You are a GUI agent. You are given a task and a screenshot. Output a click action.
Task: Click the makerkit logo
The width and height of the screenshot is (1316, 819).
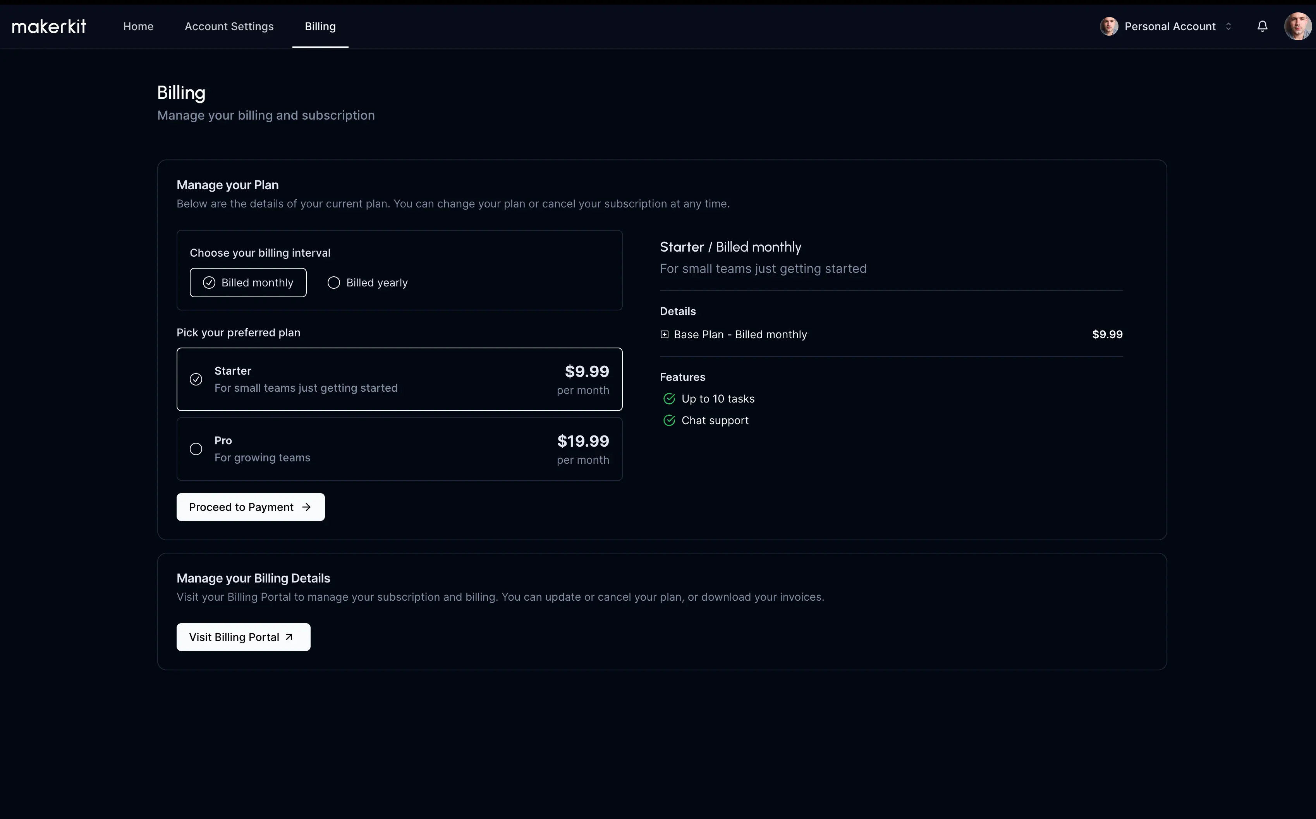pyautogui.click(x=49, y=26)
